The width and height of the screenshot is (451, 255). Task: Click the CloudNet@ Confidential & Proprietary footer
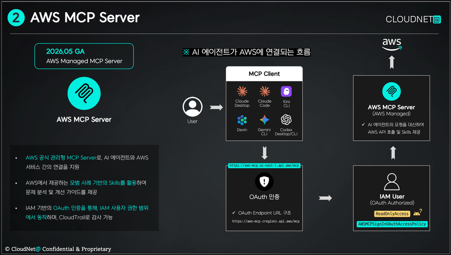pyautogui.click(x=58, y=249)
